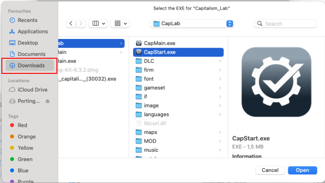Screen dimensions: 325x183
Task: Open the CapLab folder path popup
Action: [192, 23]
